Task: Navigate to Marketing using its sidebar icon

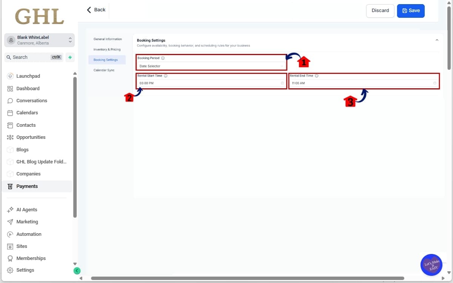Action: click(10, 221)
